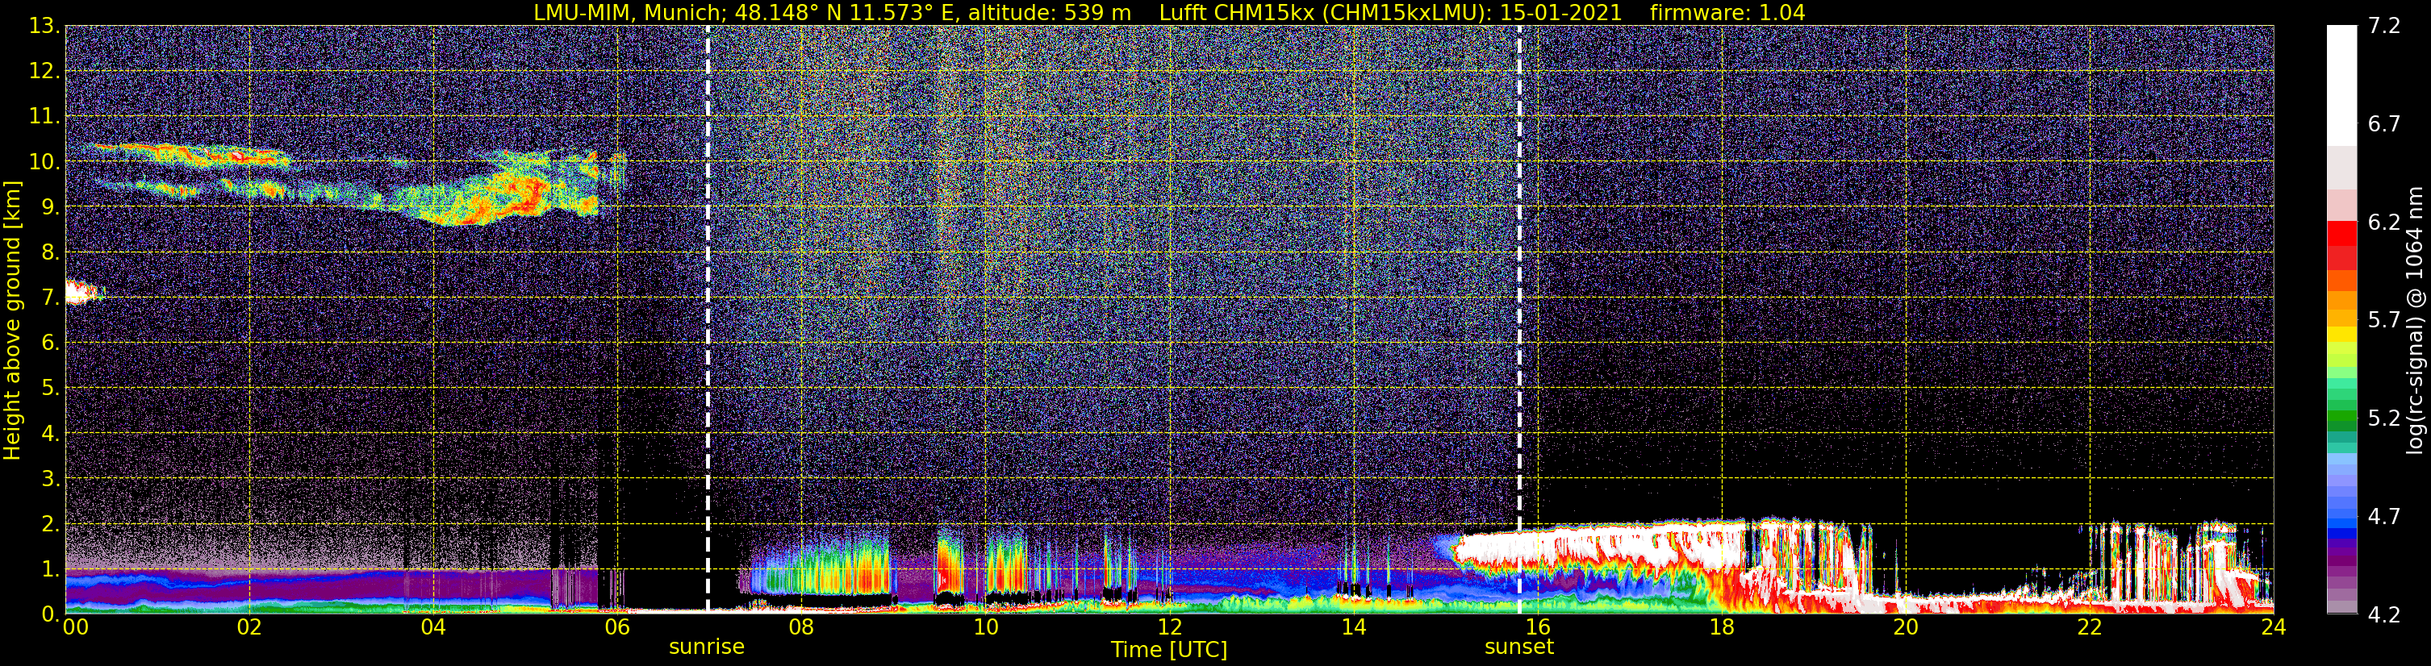Click the 12 tick on the time axis
The height and width of the screenshot is (666, 2431).
tap(1169, 627)
